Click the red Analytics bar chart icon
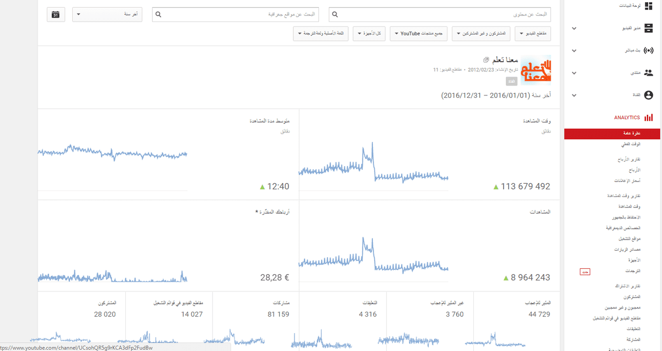Screen dimensions: 662x351 tap(649, 118)
